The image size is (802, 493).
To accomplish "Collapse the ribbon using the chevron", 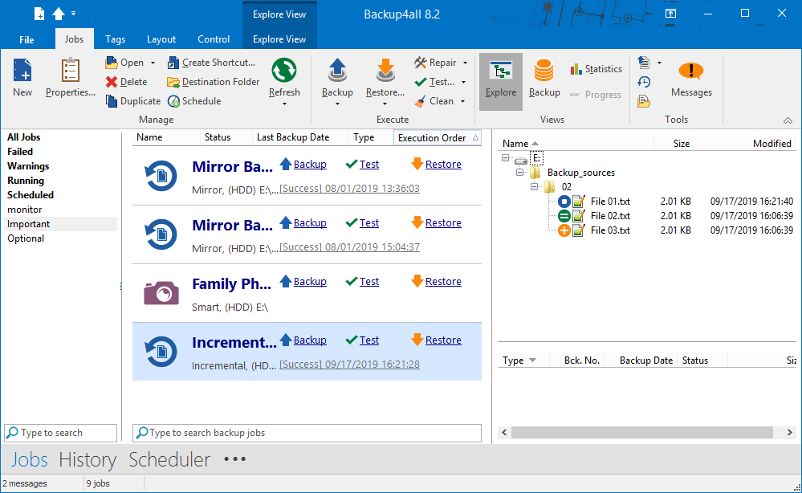I will coord(788,120).
